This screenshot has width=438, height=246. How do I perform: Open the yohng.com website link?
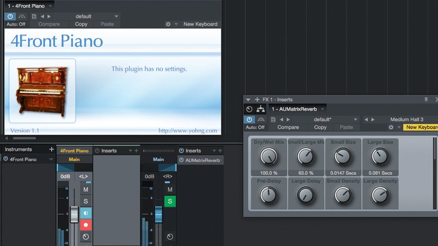coord(188,131)
